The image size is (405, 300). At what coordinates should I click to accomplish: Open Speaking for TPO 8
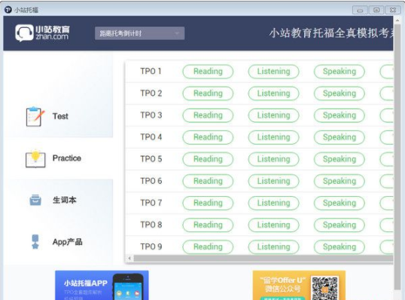click(340, 225)
